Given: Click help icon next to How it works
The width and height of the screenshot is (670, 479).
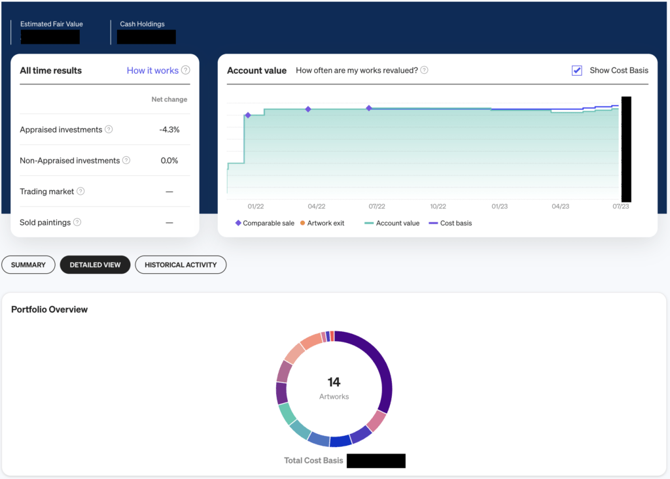Looking at the screenshot, I should [x=186, y=71].
